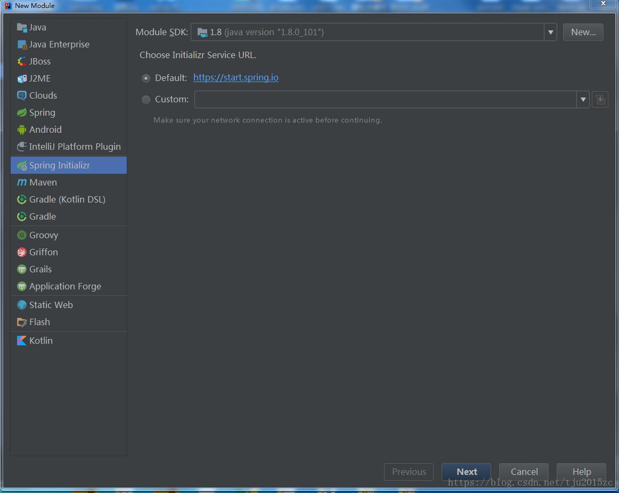The width and height of the screenshot is (619, 493).
Task: Select the JBoss list entry
Action: point(69,61)
